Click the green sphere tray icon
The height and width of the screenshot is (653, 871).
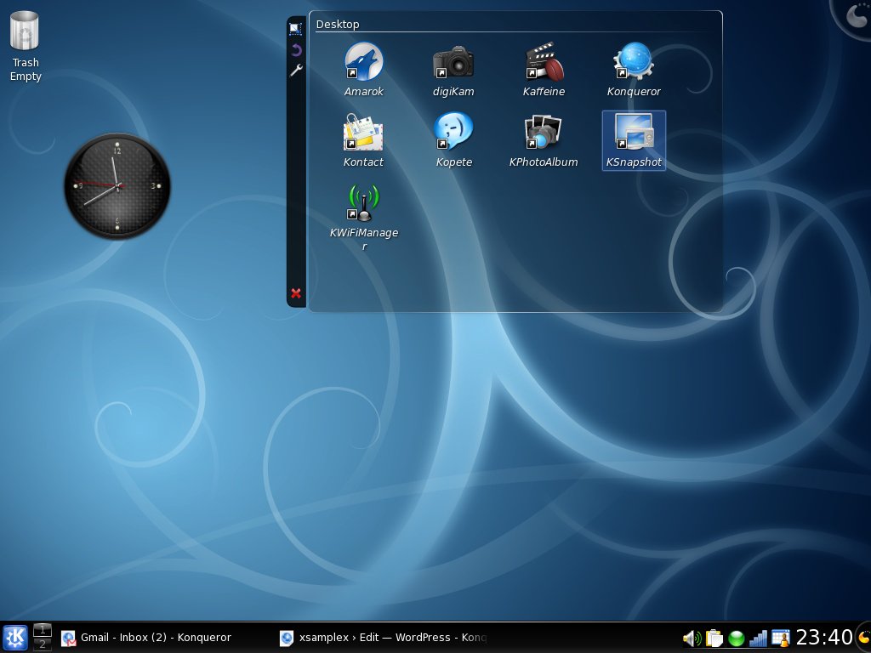[736, 639]
